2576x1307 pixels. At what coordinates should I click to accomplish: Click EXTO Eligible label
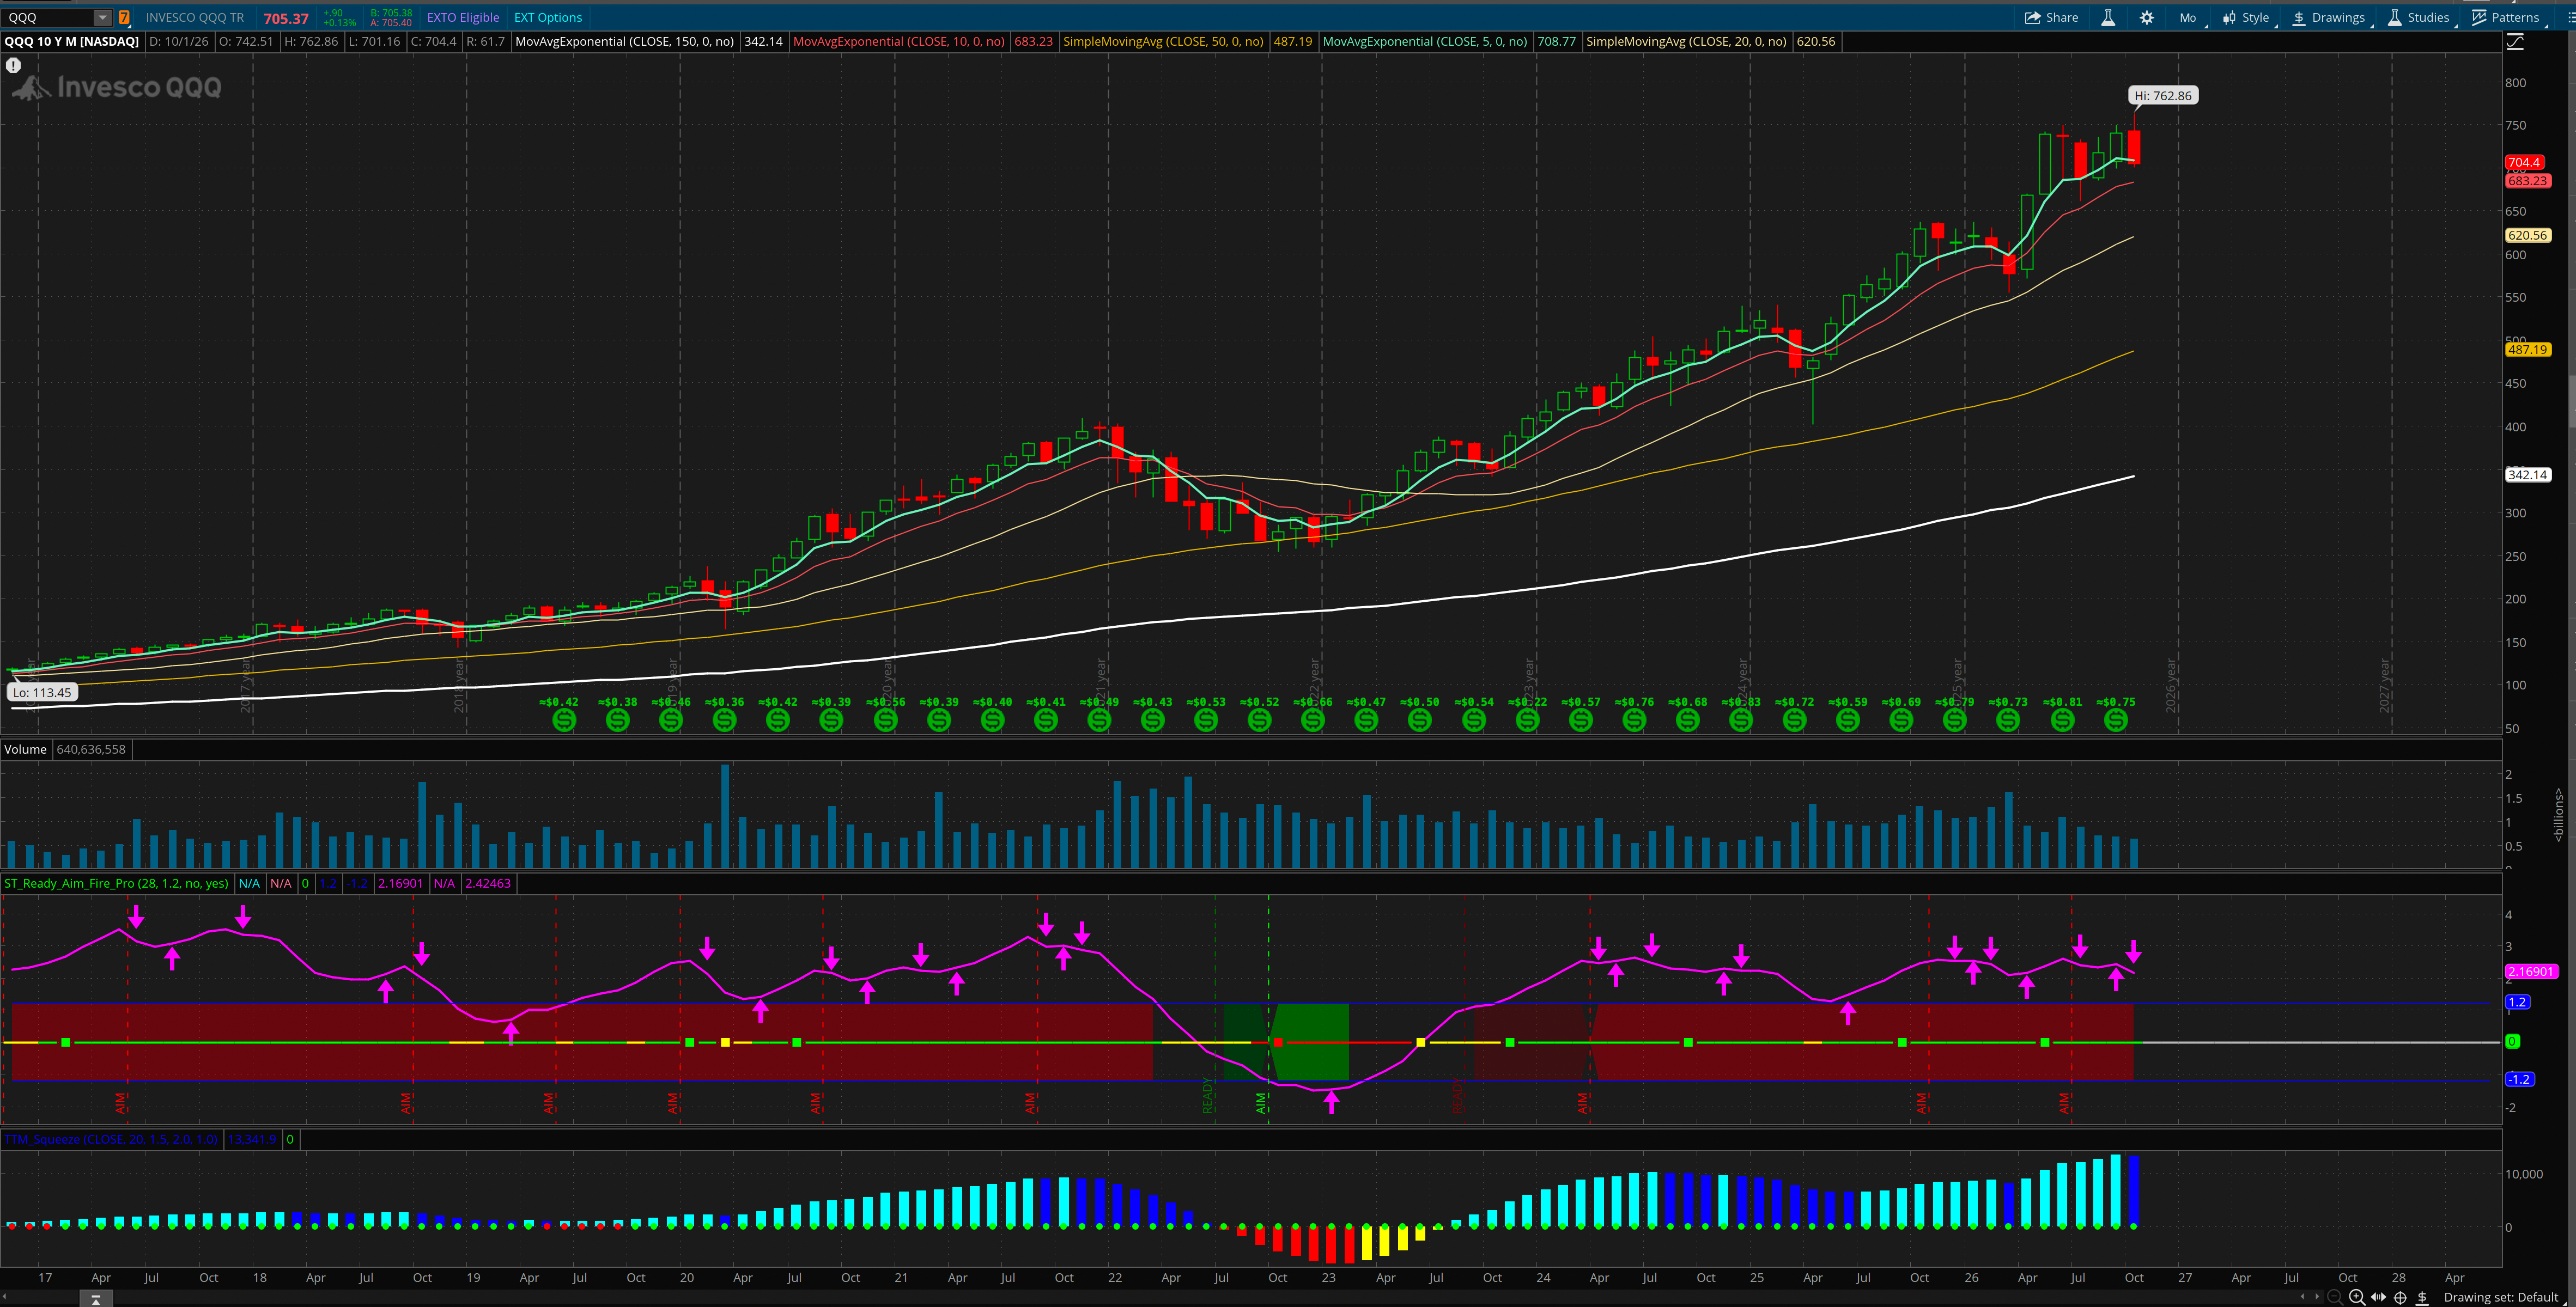(x=463, y=17)
